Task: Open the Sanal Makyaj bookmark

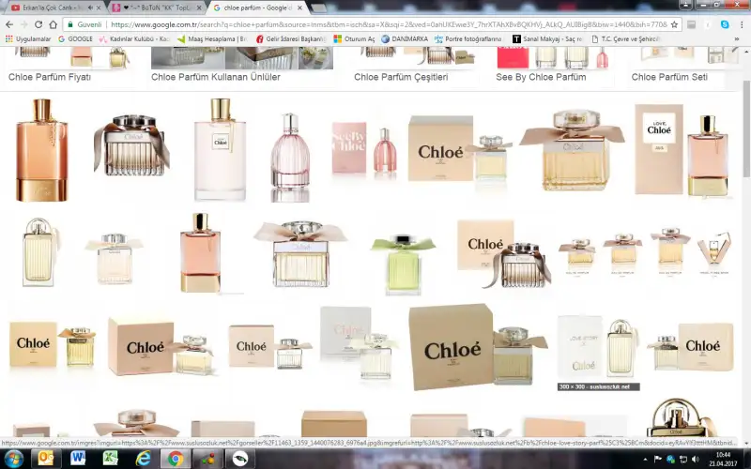Action: 547,38
